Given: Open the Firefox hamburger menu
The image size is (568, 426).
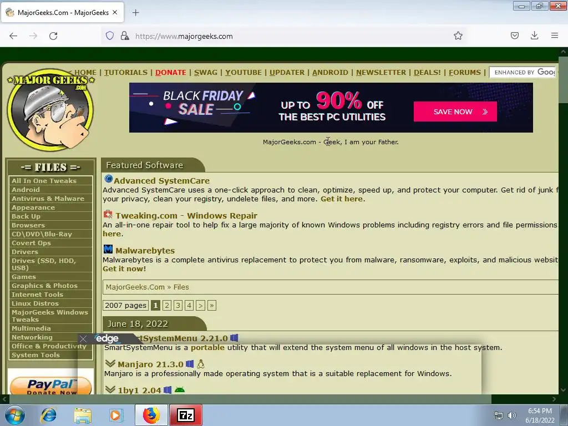Looking at the screenshot, I should 555,35.
